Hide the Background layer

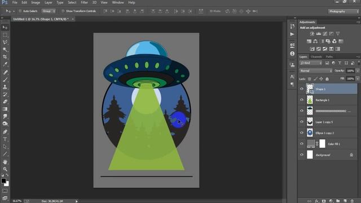(x=302, y=155)
